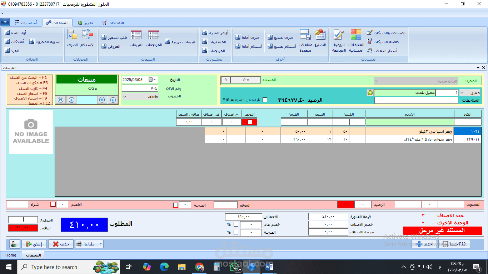Open مبيعات ضريبيه item
The image size is (488, 274).
tap(180, 42)
